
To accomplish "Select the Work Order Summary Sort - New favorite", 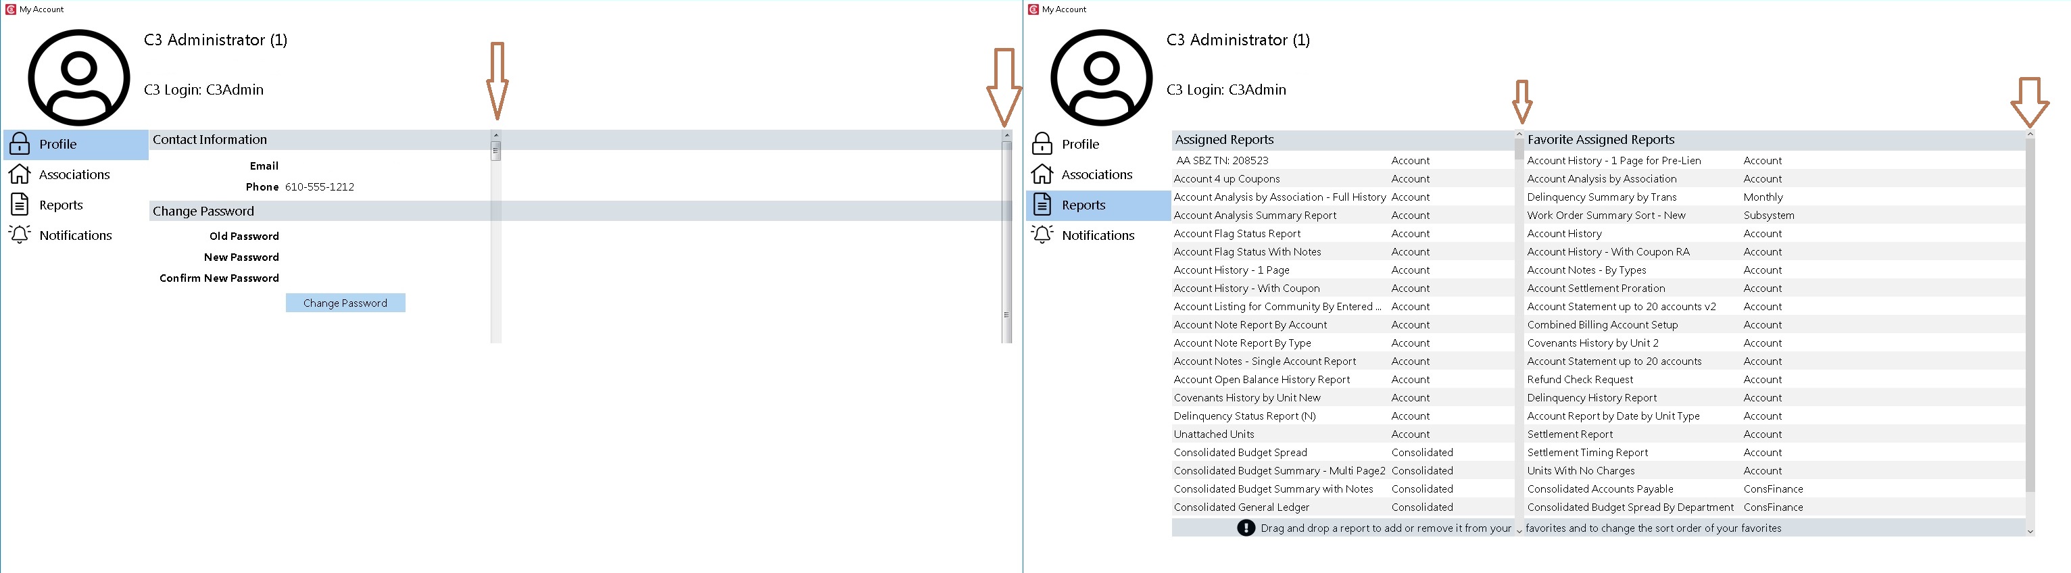I will 1605,216.
